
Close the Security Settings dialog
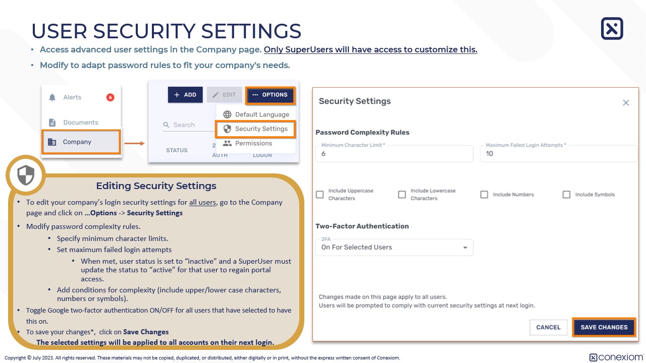tap(626, 103)
